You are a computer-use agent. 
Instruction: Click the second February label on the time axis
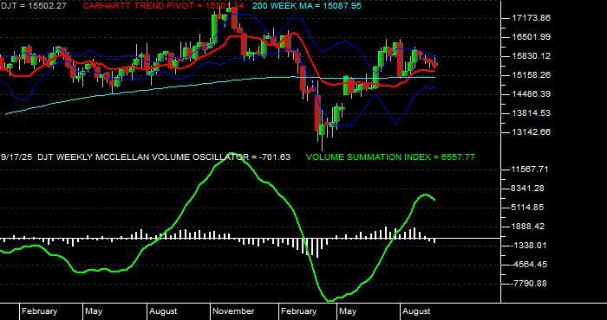tap(299, 311)
